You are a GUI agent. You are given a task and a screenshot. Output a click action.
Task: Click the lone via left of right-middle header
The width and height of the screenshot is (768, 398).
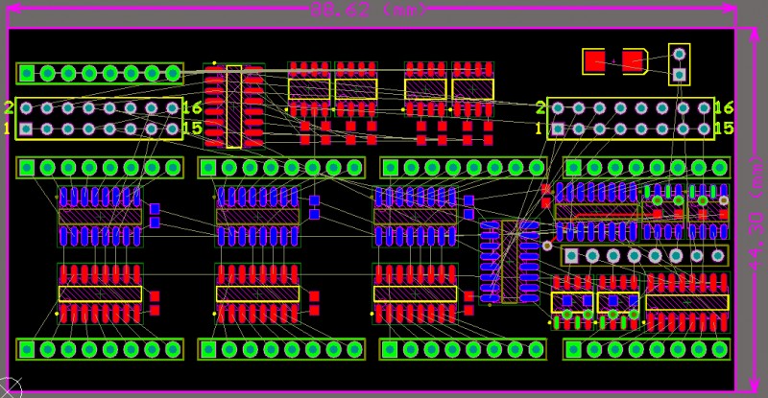(x=547, y=246)
